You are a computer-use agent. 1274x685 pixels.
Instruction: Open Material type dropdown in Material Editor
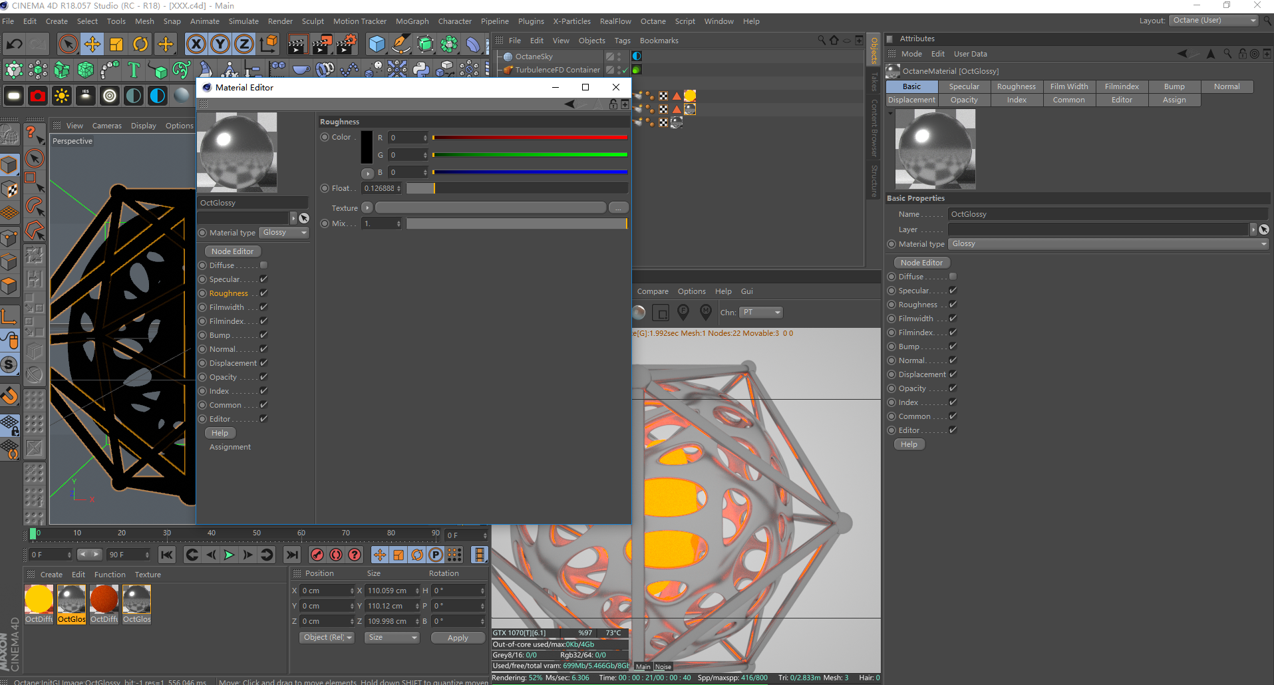(x=285, y=233)
